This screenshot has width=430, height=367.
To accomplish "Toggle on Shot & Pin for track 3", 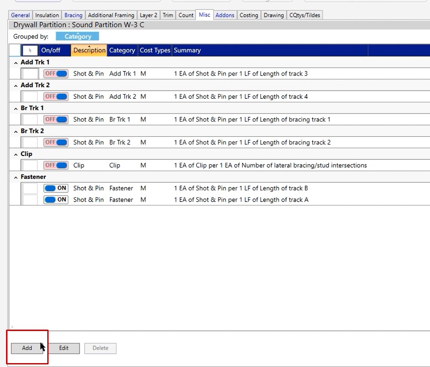I will pos(56,73).
